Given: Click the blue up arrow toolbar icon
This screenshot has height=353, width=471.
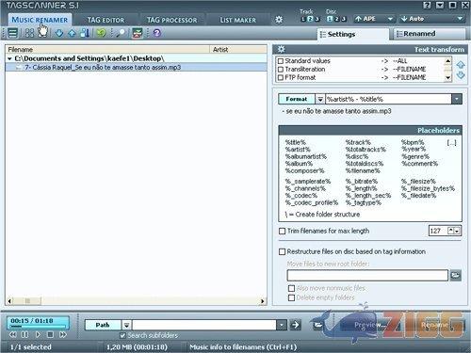Looking at the screenshot, I should coord(72,33).
